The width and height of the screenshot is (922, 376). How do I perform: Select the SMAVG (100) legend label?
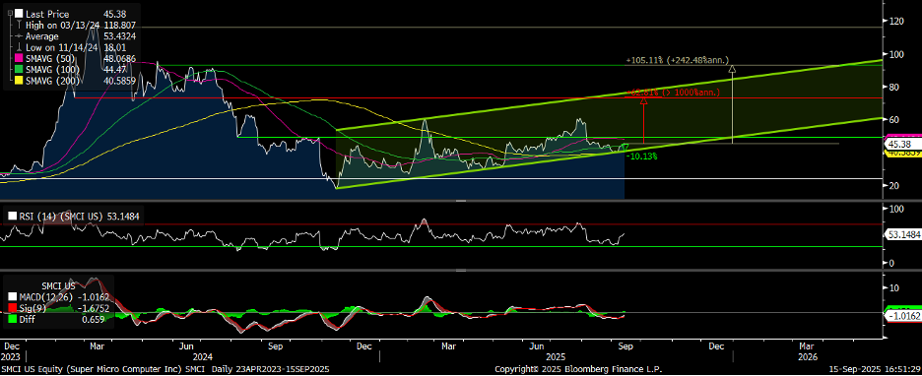click(52, 68)
